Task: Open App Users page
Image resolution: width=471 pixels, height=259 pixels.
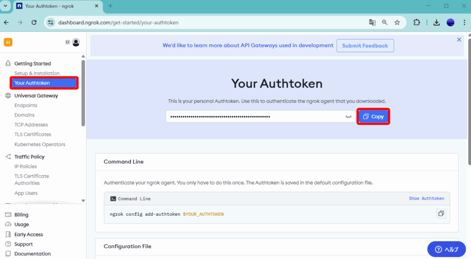Action: pos(26,193)
